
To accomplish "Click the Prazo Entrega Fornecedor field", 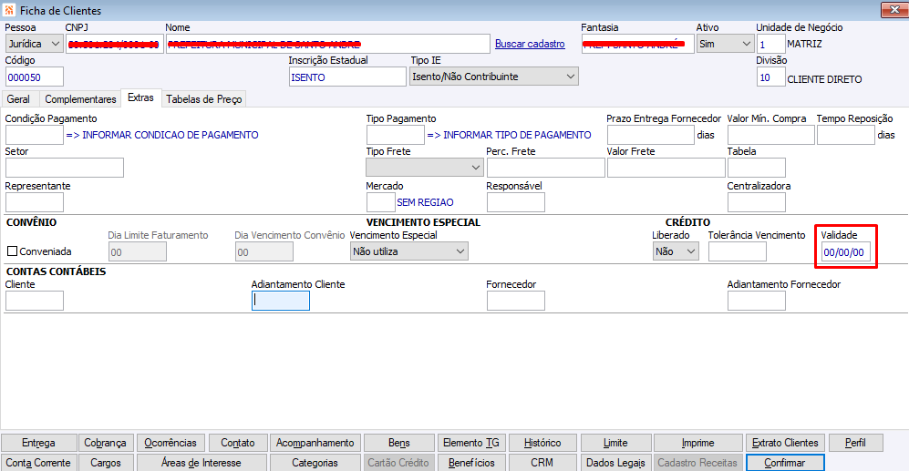I will coord(650,135).
